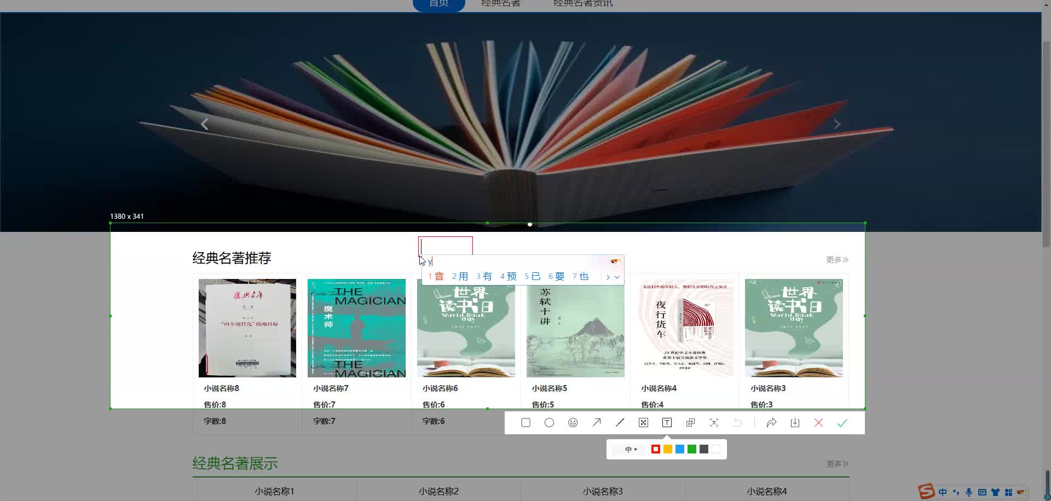Select the text annotation tool

tap(667, 423)
